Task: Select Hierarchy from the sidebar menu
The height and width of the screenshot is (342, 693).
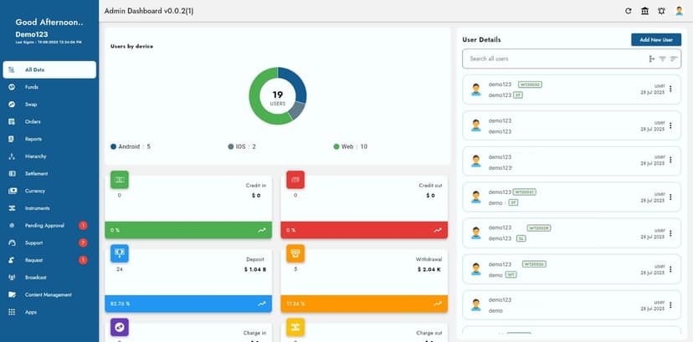Action: (x=35, y=156)
